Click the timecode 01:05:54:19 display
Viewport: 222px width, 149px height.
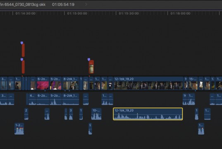click(x=63, y=5)
